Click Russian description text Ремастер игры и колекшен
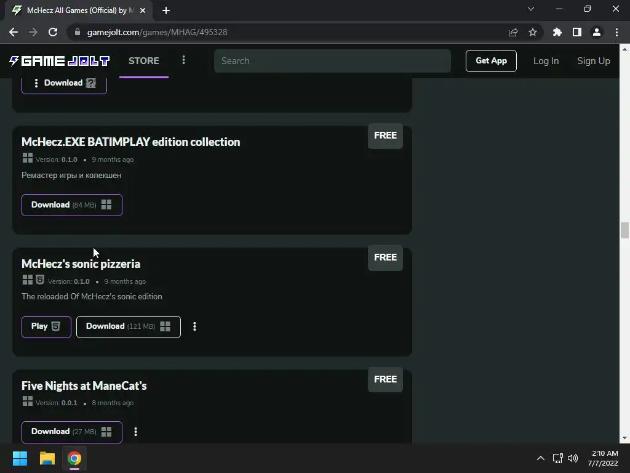 [x=71, y=176]
